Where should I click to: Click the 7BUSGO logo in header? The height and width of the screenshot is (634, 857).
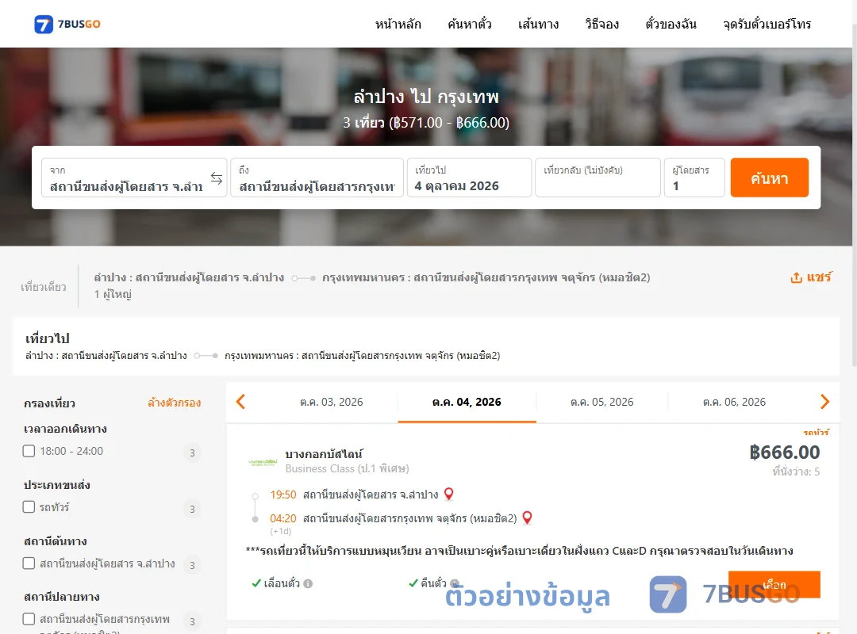67,24
